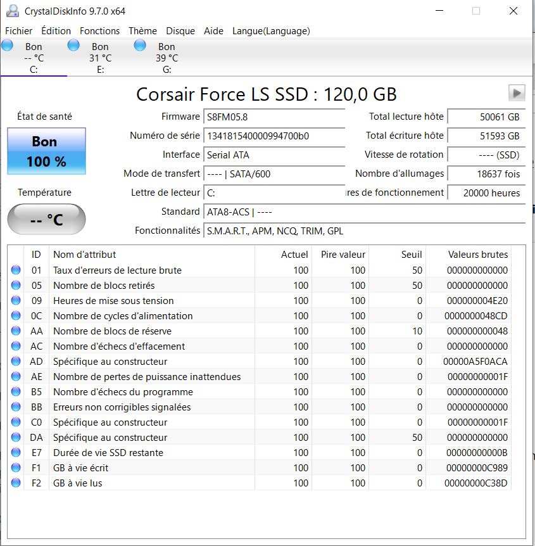Click the Firmware field S8FM05.8

[x=274, y=117]
